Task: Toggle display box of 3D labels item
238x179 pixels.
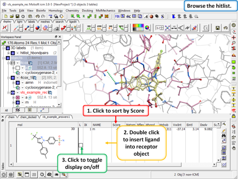Action: [8, 48]
